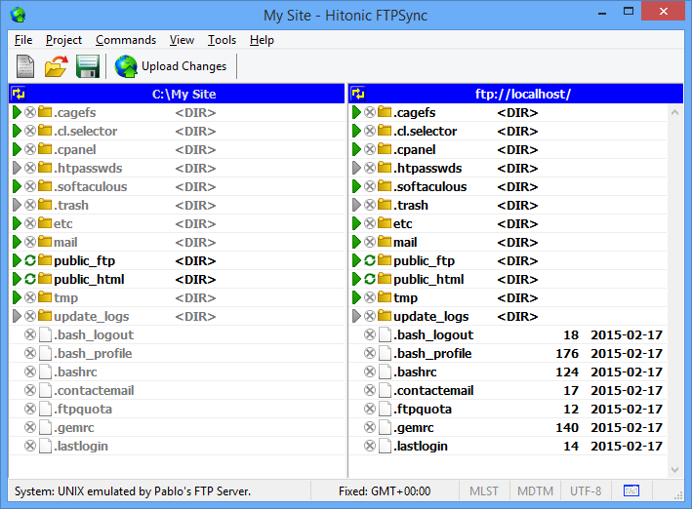Click the remote pane scroll down arrow
Image resolution: width=692 pixels, height=509 pixels.
[674, 470]
